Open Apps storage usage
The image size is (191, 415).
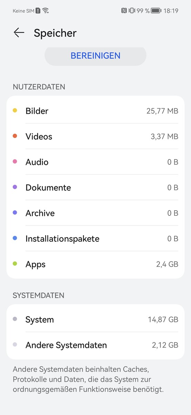click(95, 264)
